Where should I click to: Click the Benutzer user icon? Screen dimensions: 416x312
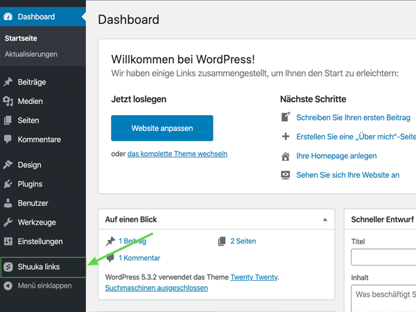8,203
